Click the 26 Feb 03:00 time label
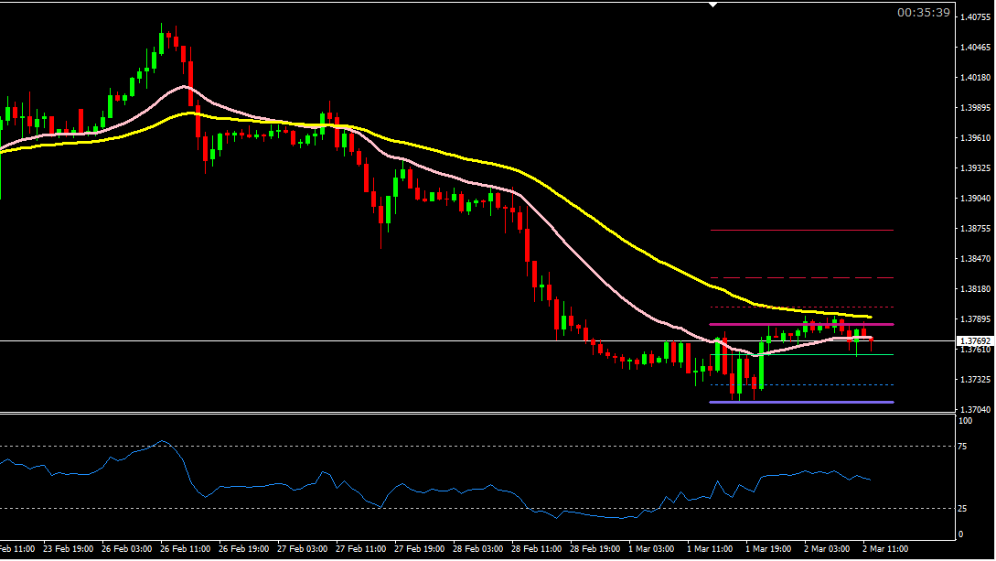Screen dimensions: 996x561 [x=126, y=549]
